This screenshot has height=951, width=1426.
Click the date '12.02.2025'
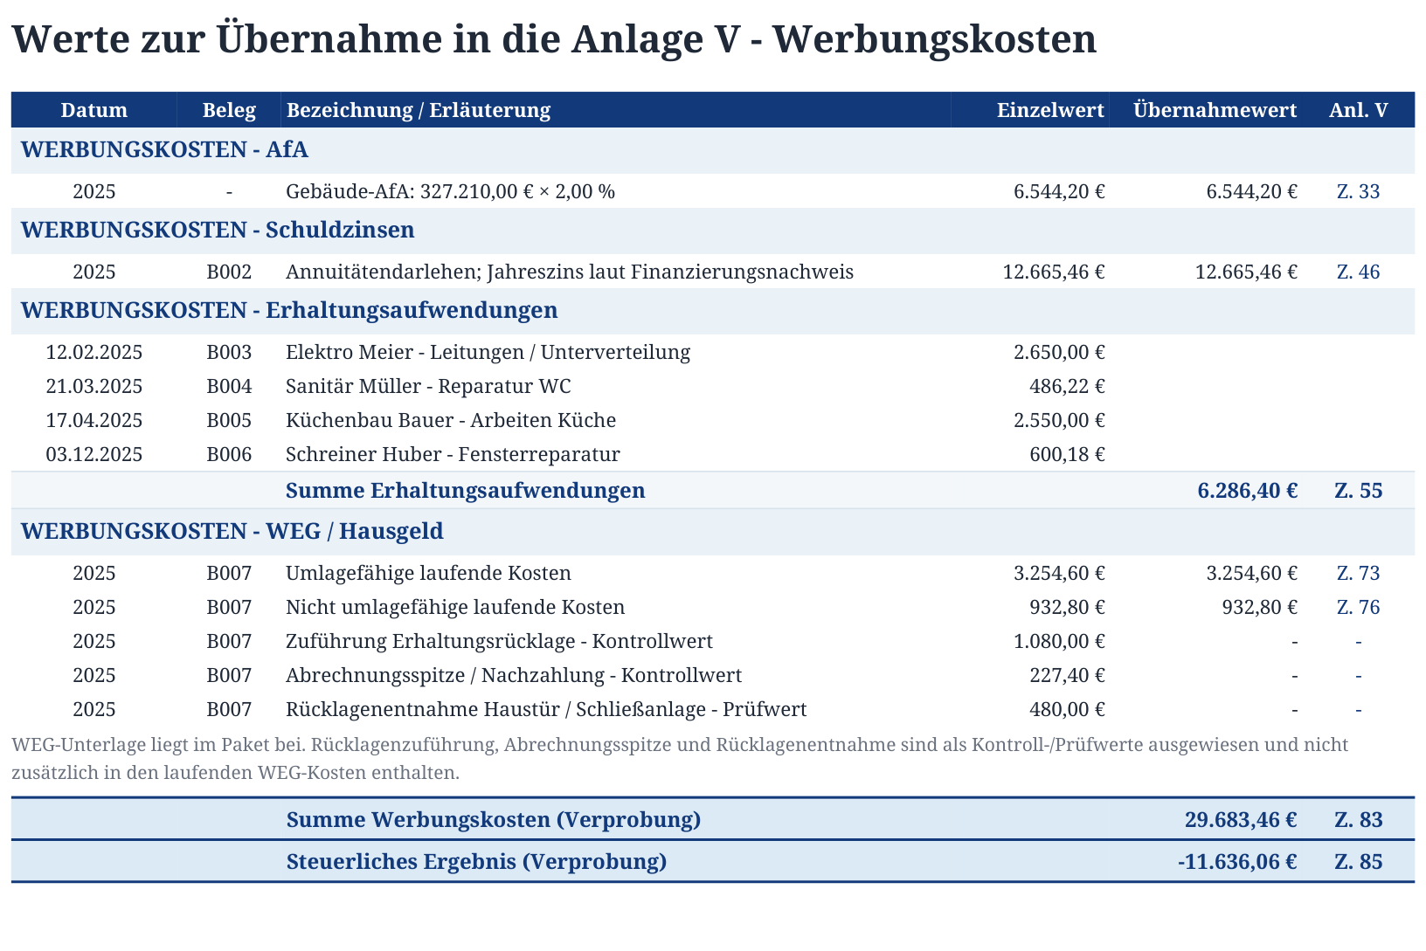tap(94, 352)
